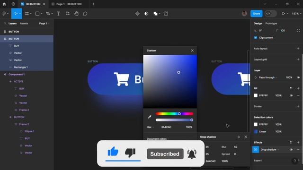Open Fill styles icon
The image size is (303, 170).
(x=291, y=88)
